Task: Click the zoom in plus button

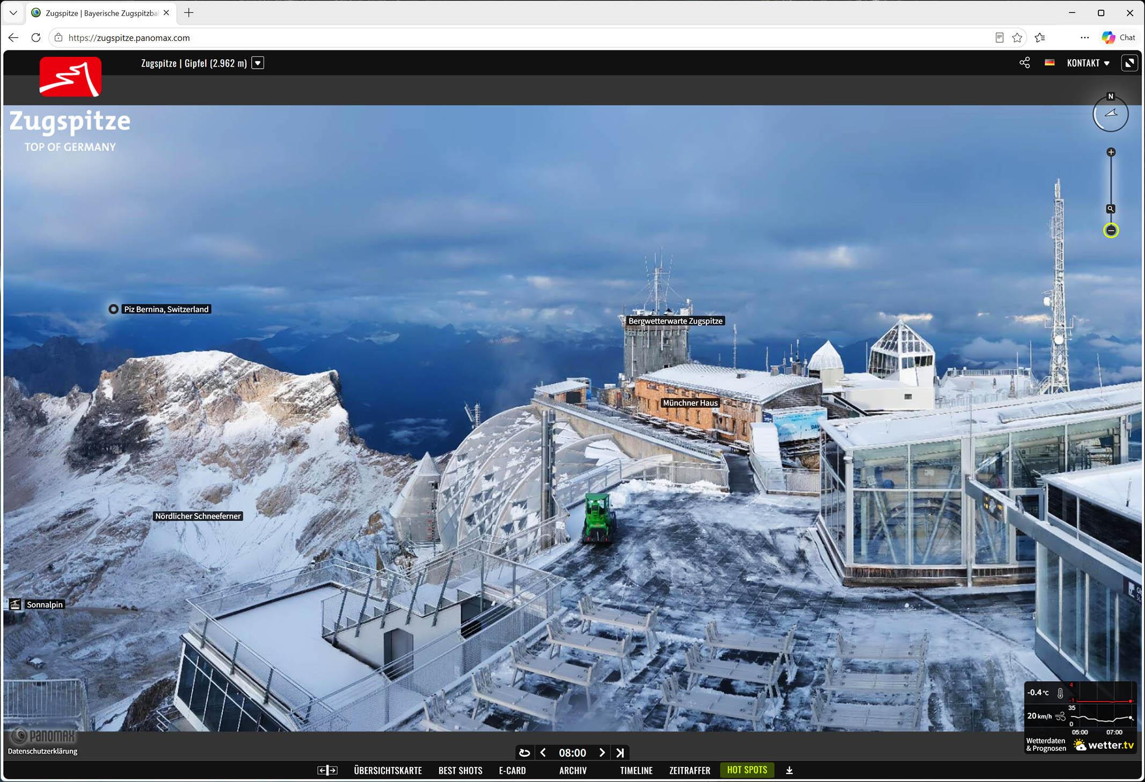Action: 1111,152
